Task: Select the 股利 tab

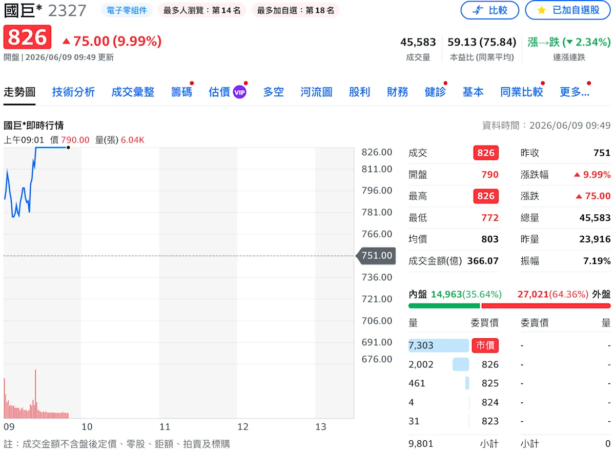Action: [x=359, y=92]
